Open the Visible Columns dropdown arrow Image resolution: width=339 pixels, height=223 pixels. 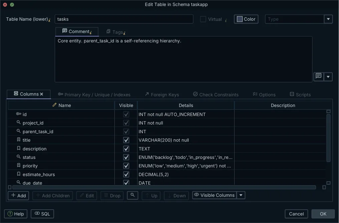click(x=241, y=195)
